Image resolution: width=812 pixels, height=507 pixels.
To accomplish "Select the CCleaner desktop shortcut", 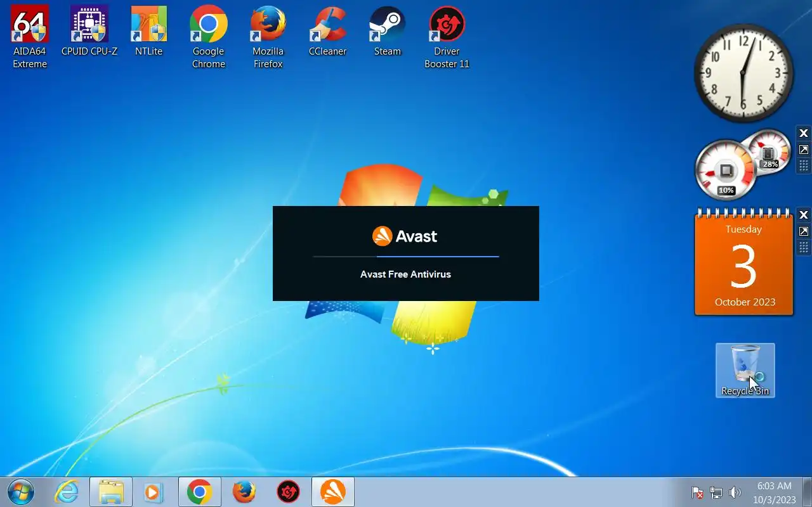I will pyautogui.click(x=328, y=30).
